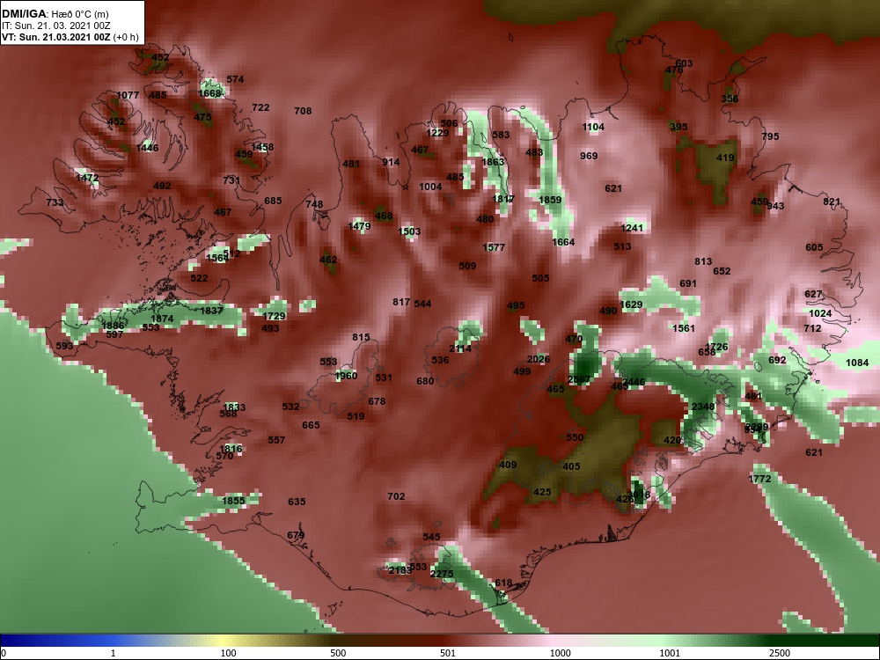Image resolution: width=880 pixels, height=660 pixels.
Task: Click the 603 map value
Action: point(684,64)
